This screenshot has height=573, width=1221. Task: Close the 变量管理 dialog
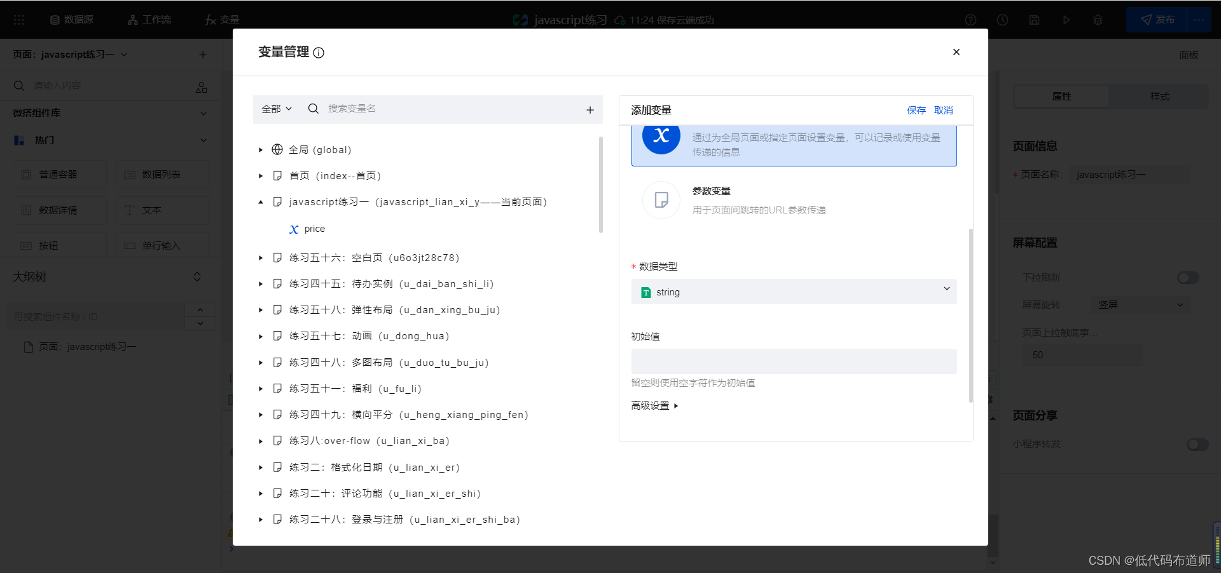tap(956, 52)
